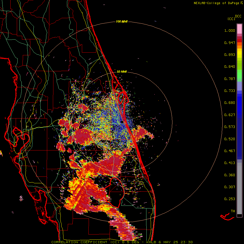Click the 0.627 scale value
Image resolution: width=244 pixels, height=244 pixels.
[x=230, y=115]
